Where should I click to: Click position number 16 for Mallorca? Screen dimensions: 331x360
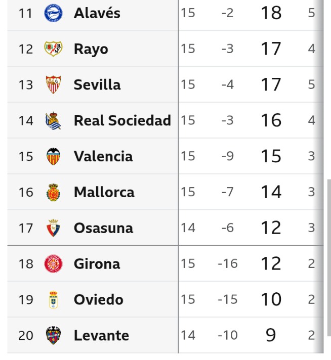click(25, 192)
